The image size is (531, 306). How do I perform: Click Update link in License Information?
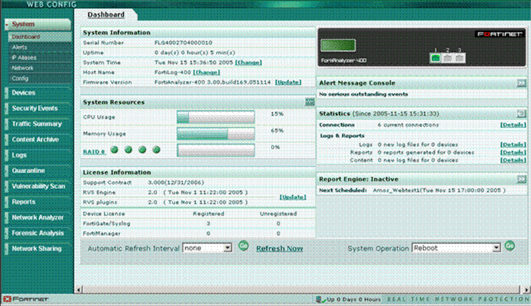[x=293, y=197]
